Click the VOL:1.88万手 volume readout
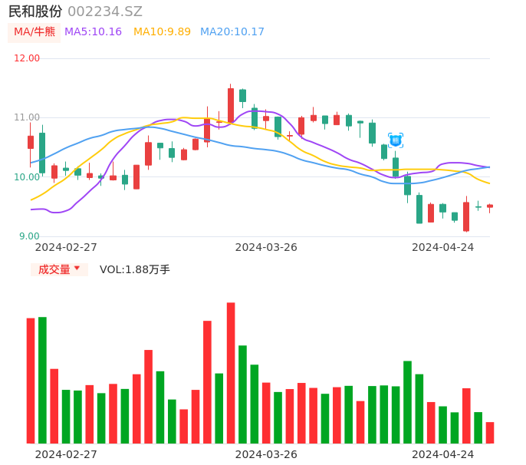The image size is (526, 465). click(x=135, y=269)
